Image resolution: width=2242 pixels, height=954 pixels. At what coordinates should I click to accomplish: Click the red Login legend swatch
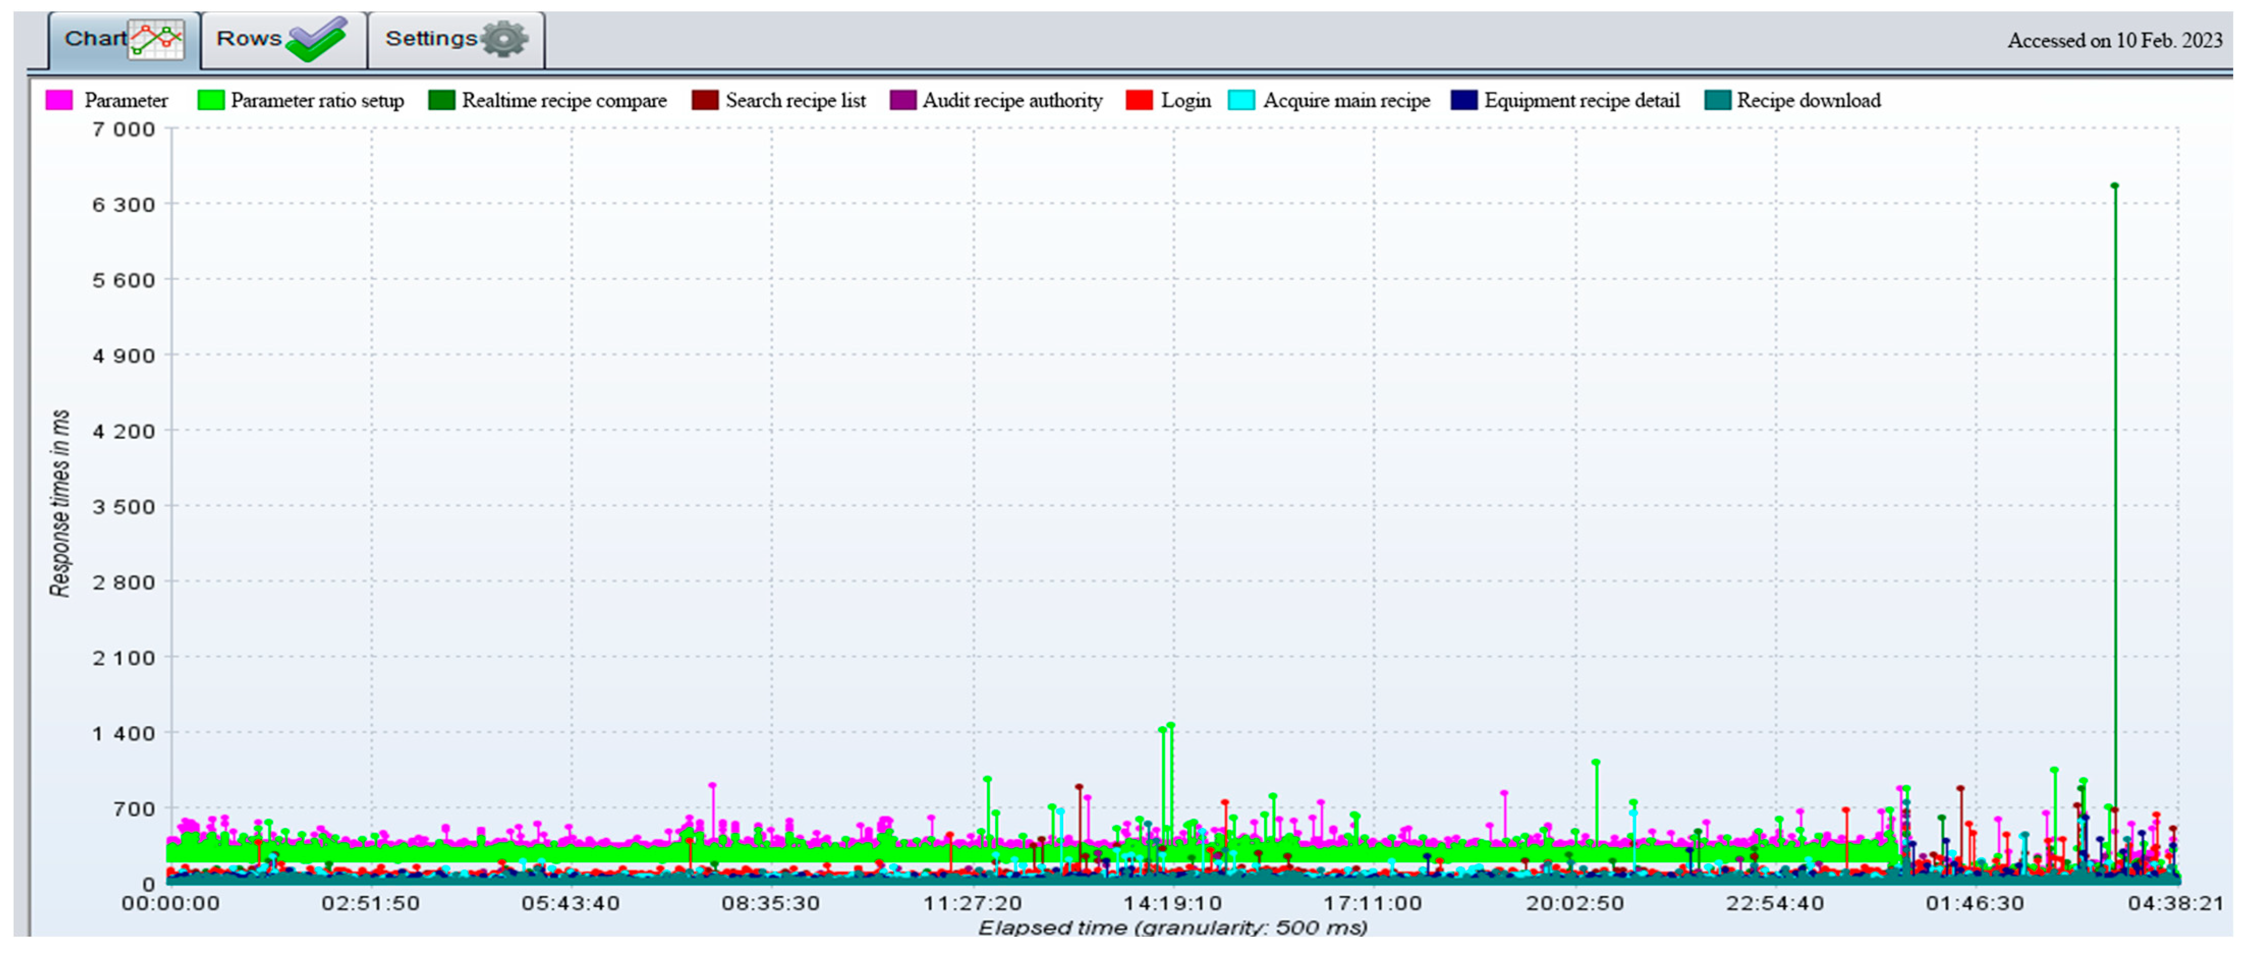coord(1139,100)
